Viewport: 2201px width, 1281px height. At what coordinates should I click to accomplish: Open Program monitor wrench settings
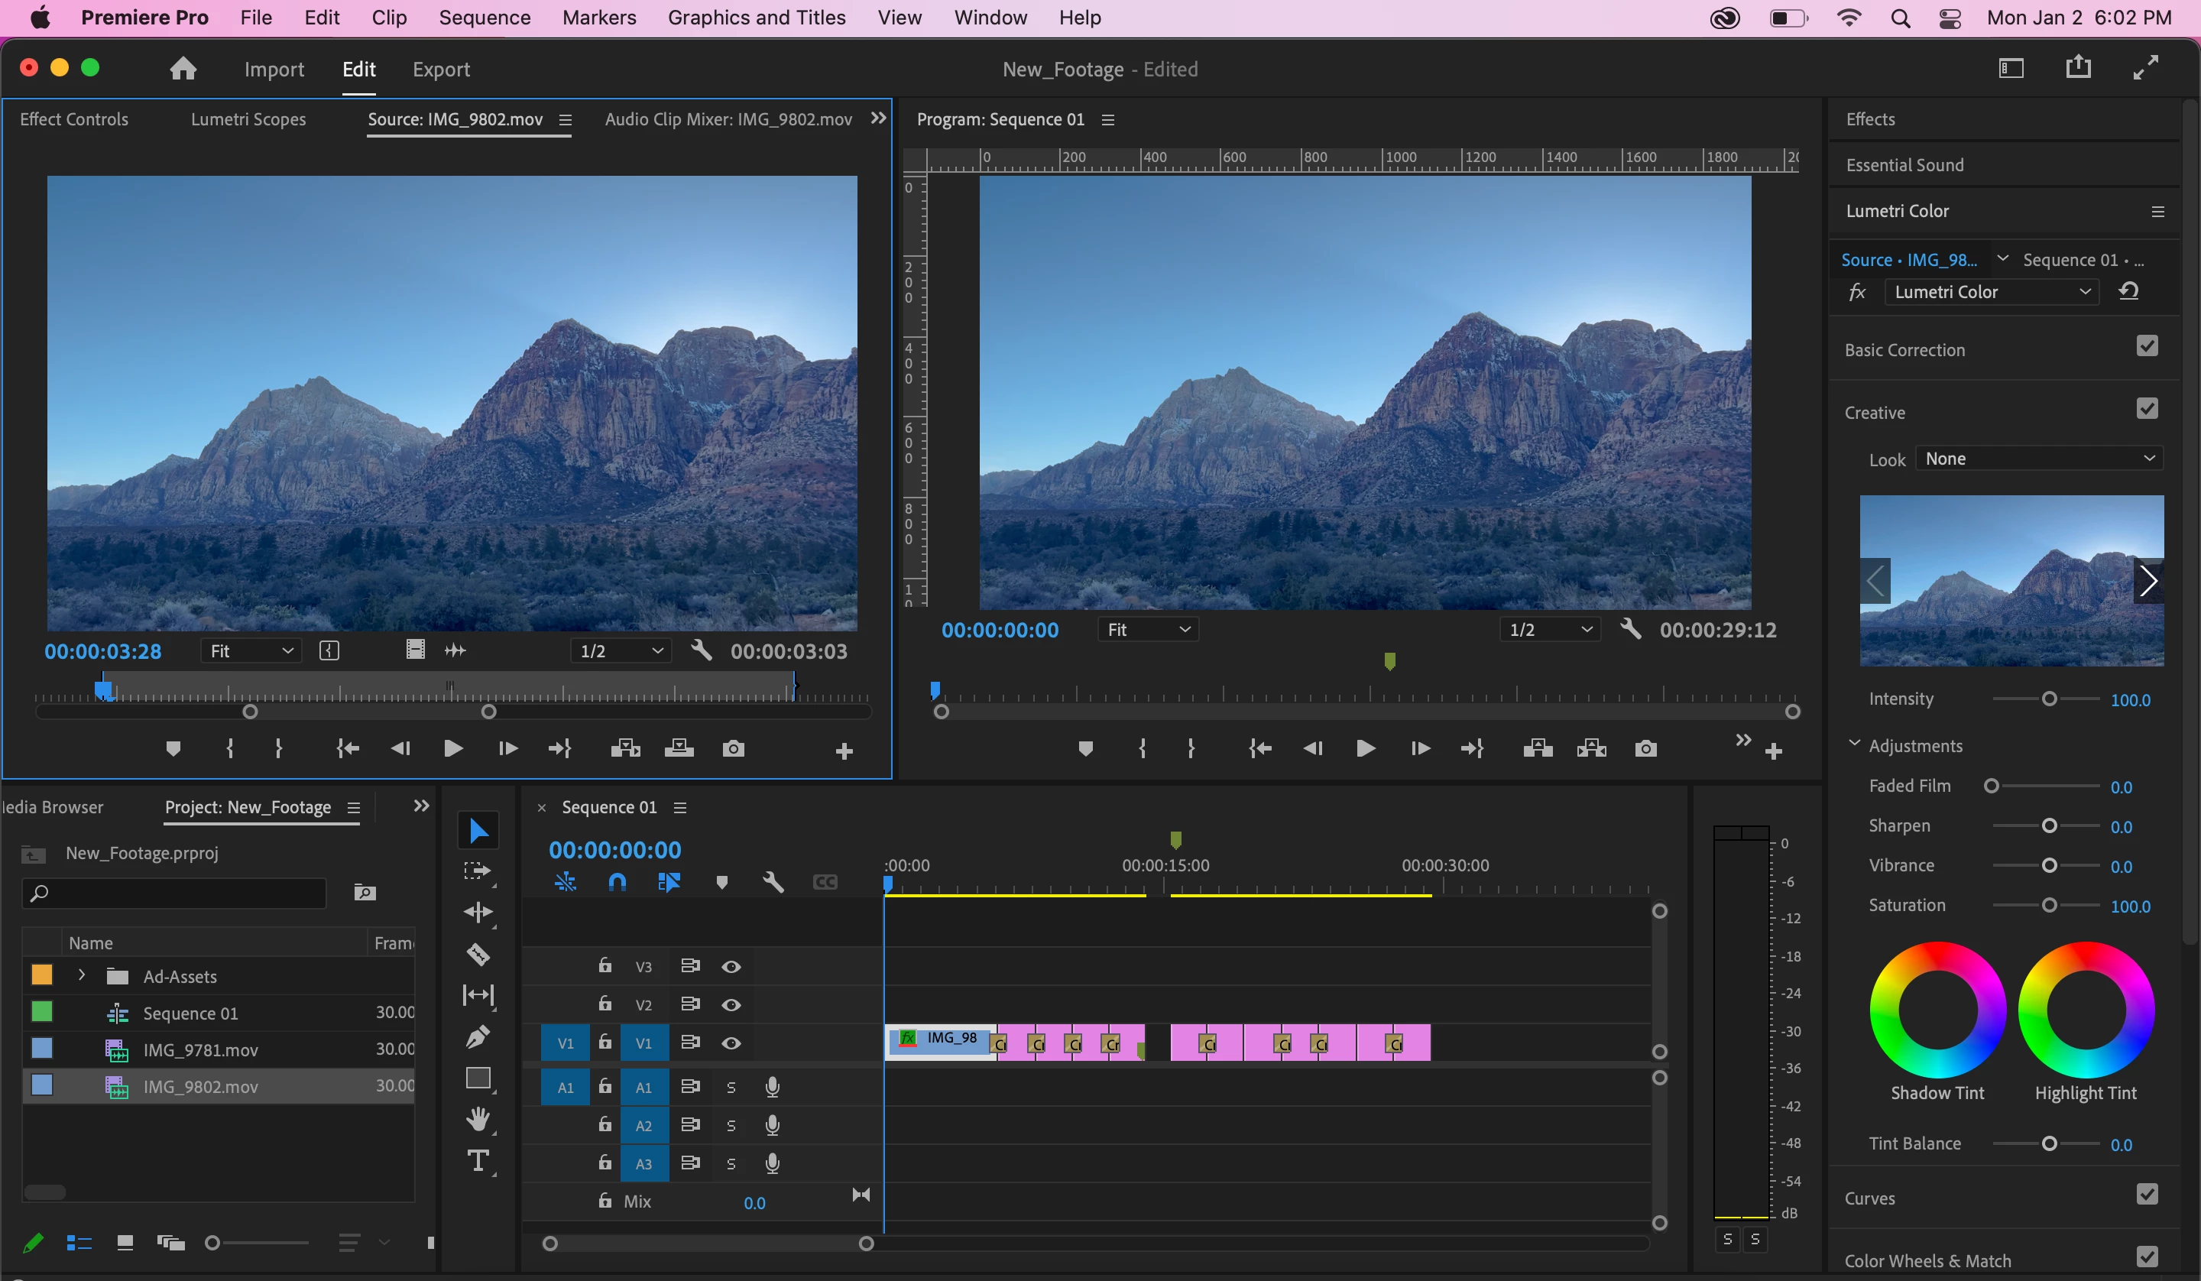[x=1630, y=629]
